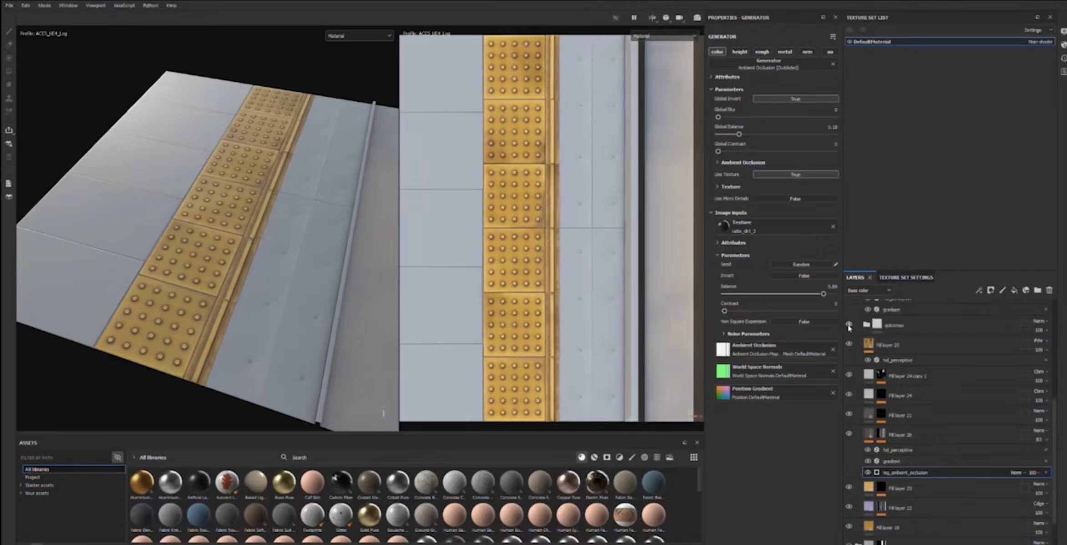
Task: Click the add mask icon in Layers toolbar
Action: tap(991, 290)
